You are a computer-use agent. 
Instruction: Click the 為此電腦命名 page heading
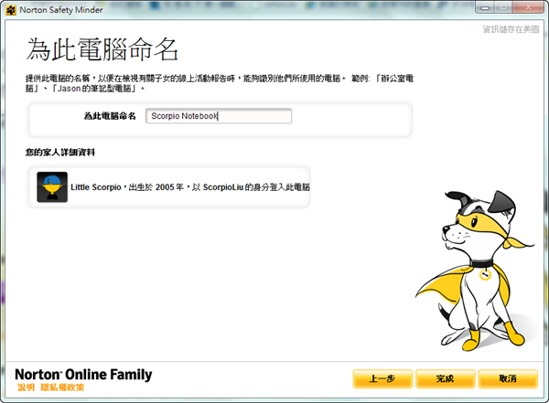pyautogui.click(x=102, y=49)
